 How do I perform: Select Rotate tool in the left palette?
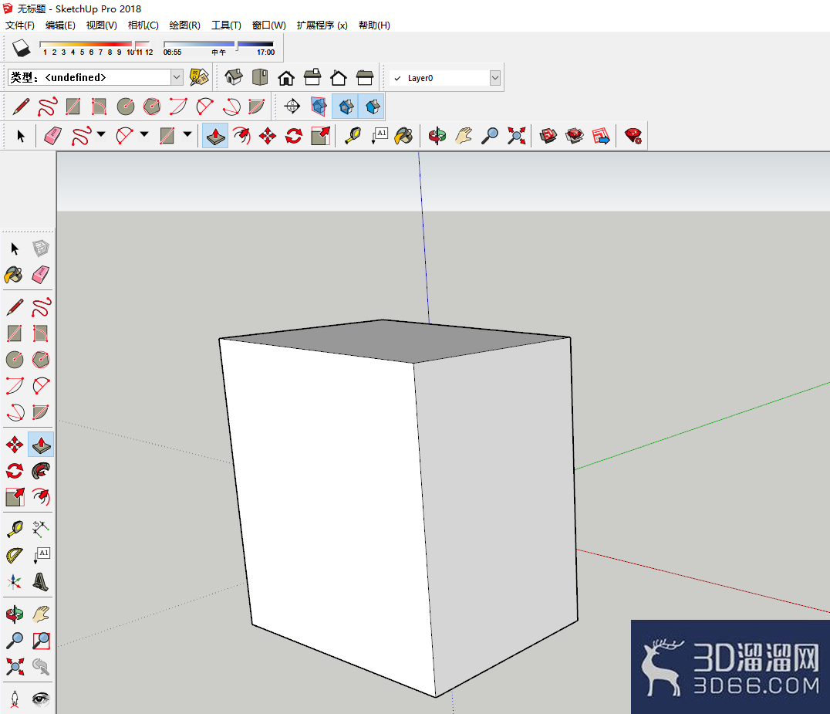point(15,470)
